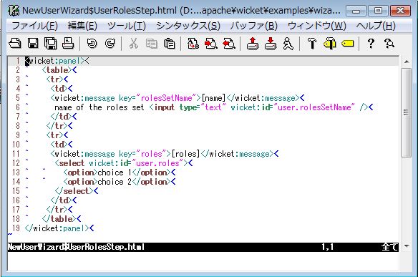The height and width of the screenshot is (277, 418).
Task: Click the [roles] placeholder text
Action: [x=186, y=154]
